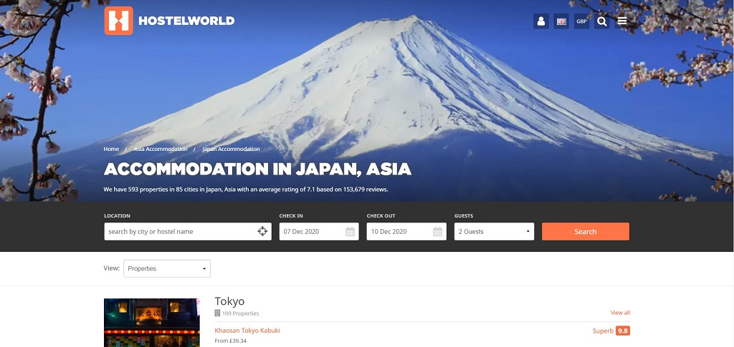Click the locate-me crosshair icon
734x347 pixels.
click(262, 232)
